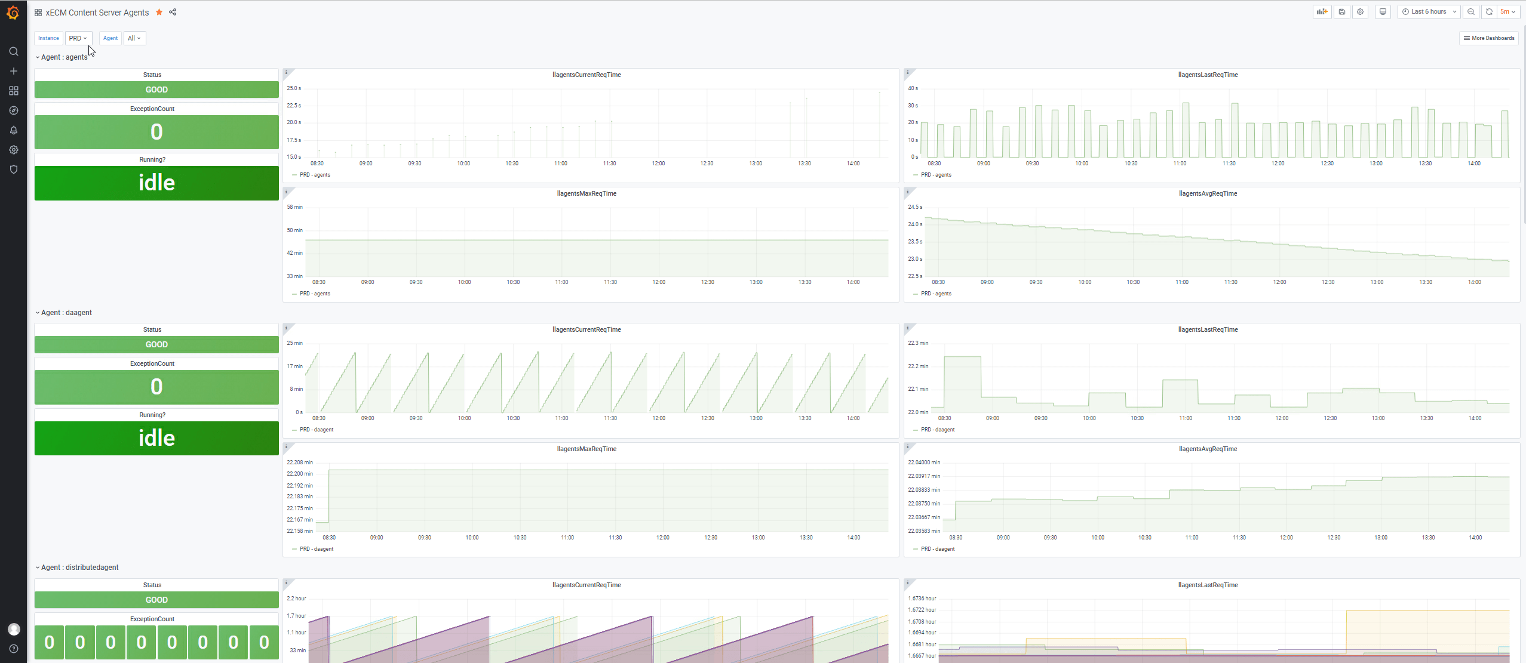The height and width of the screenshot is (663, 1526).
Task: Open dashboard settings gear in top toolbar
Action: click(x=1361, y=12)
